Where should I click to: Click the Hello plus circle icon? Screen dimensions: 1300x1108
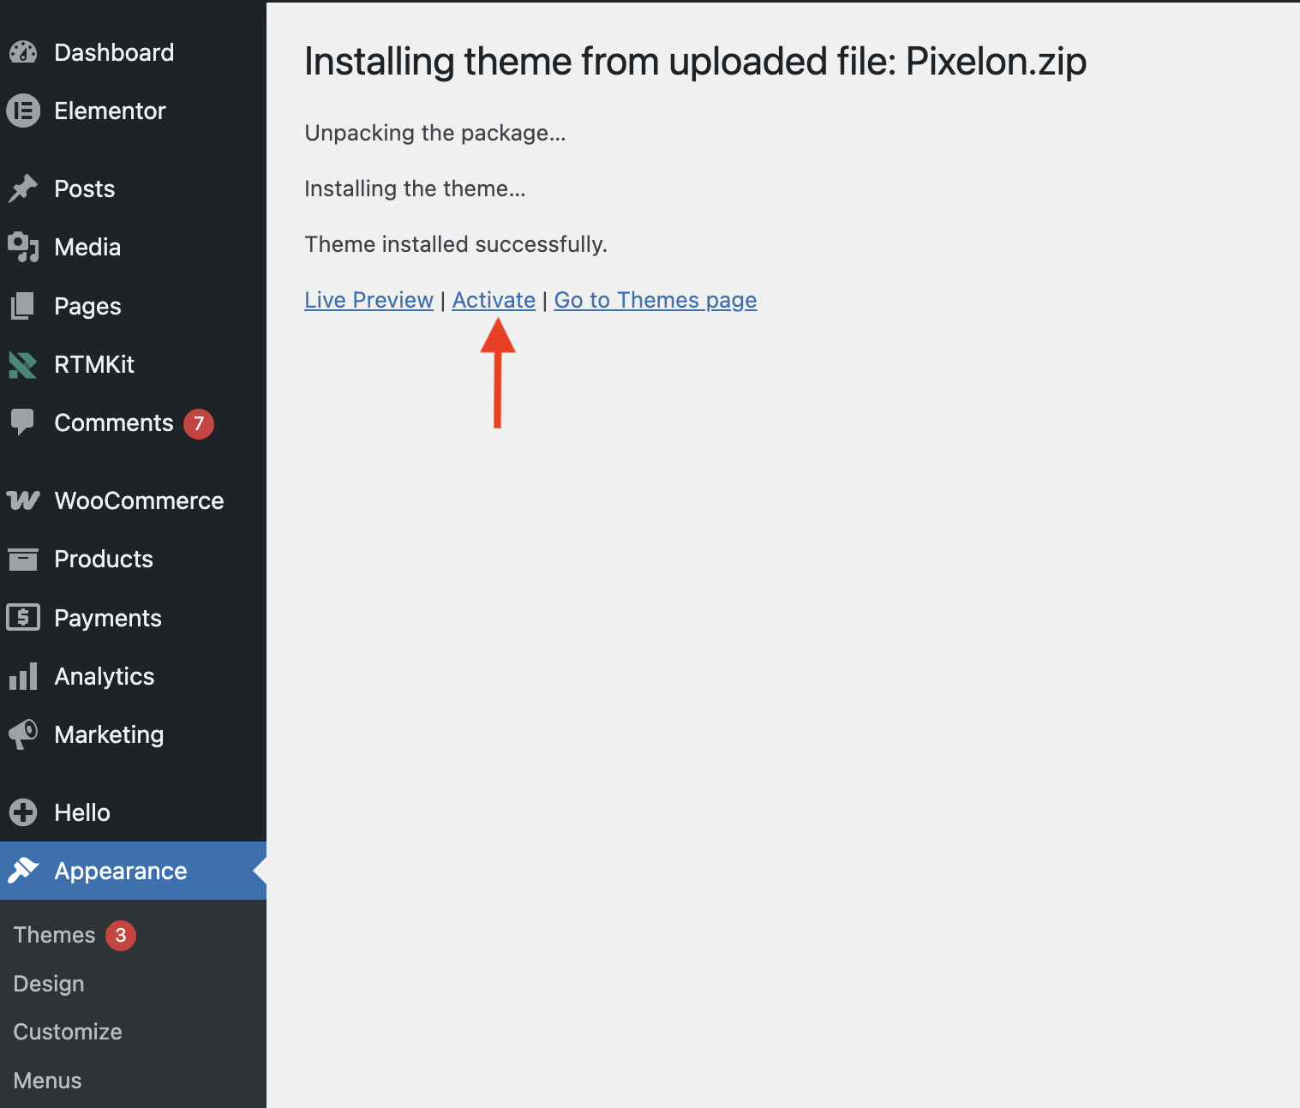(23, 812)
